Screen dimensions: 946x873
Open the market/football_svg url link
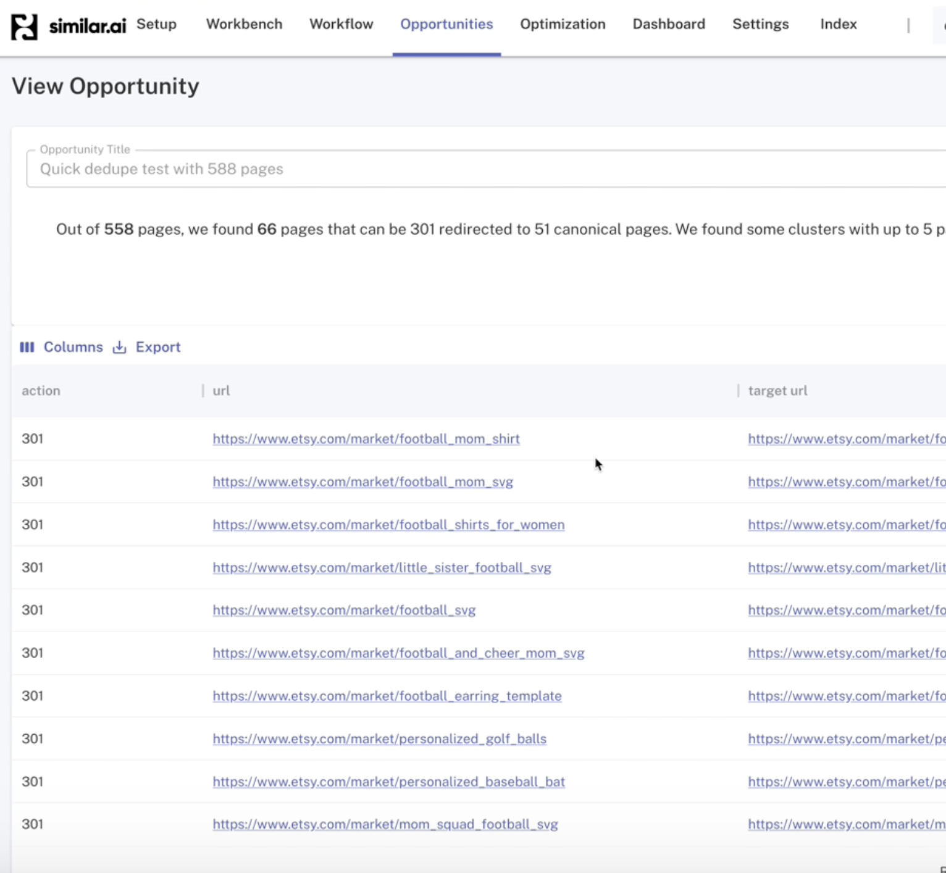click(x=344, y=610)
